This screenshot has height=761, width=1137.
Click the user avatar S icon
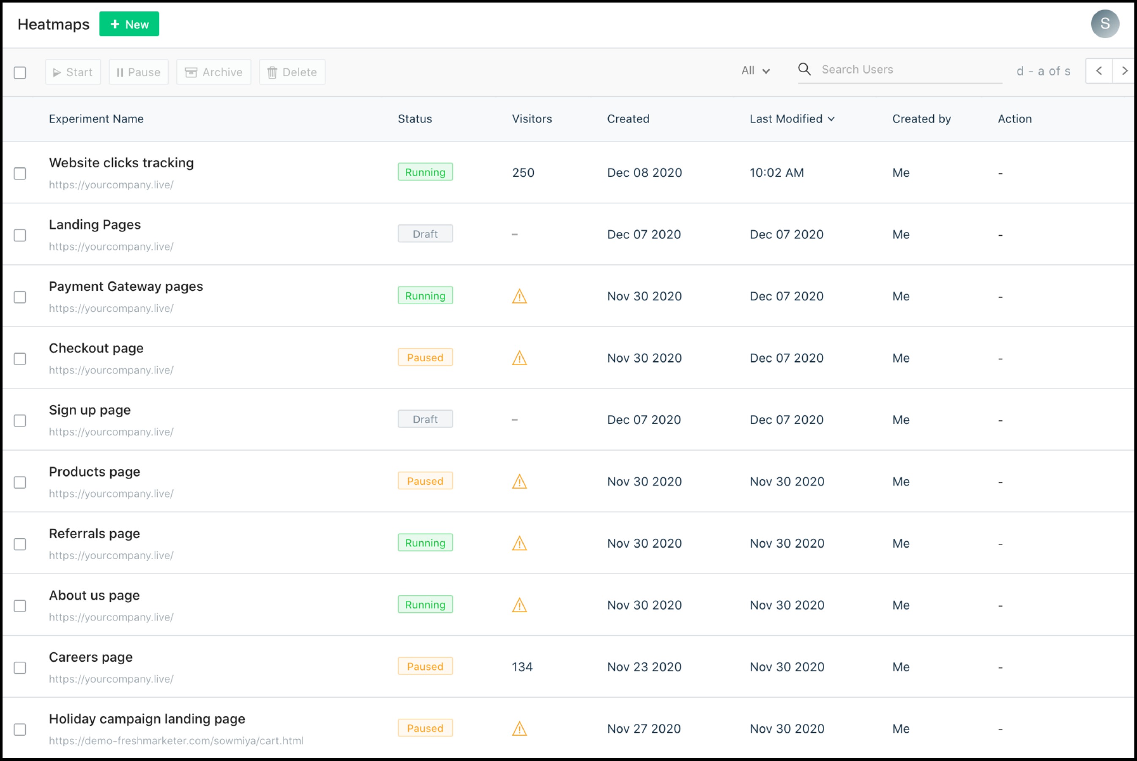point(1104,24)
